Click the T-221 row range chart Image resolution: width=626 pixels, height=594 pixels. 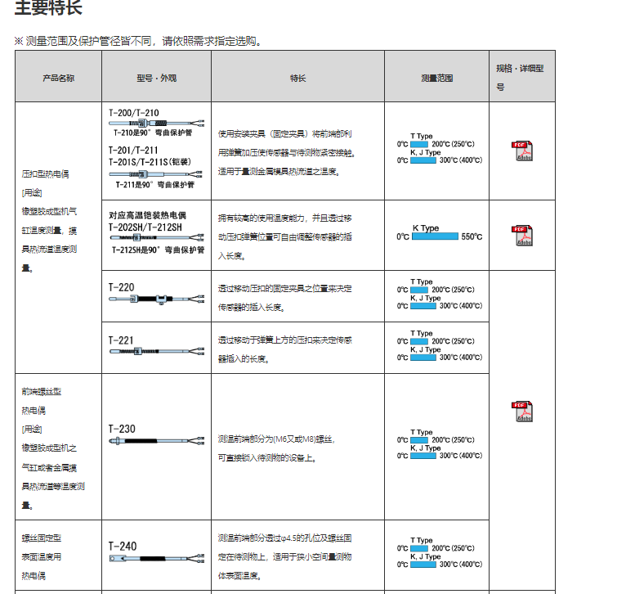click(x=439, y=345)
